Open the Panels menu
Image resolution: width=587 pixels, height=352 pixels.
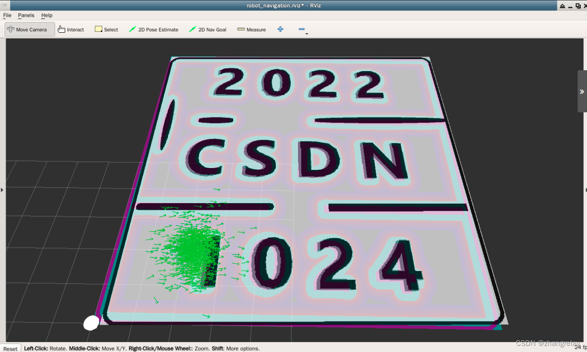[26, 15]
